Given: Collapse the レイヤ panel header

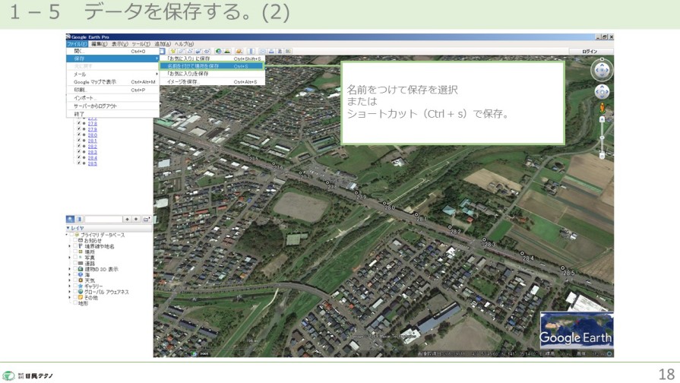Looking at the screenshot, I should (x=68, y=228).
